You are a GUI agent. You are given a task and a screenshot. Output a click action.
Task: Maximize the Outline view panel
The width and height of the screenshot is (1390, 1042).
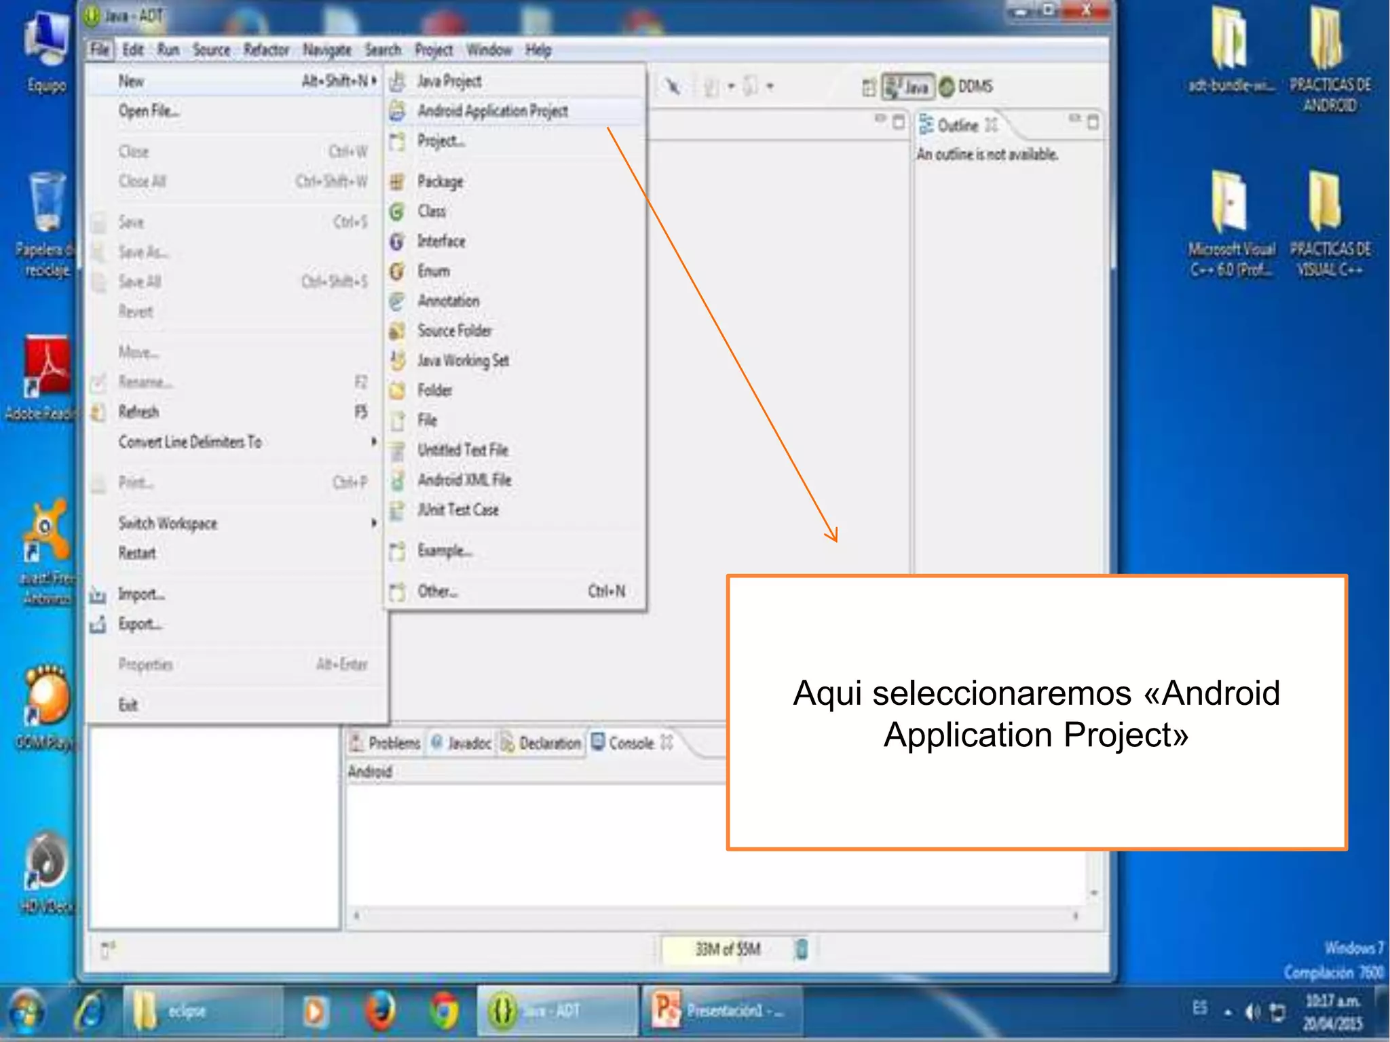click(1093, 122)
